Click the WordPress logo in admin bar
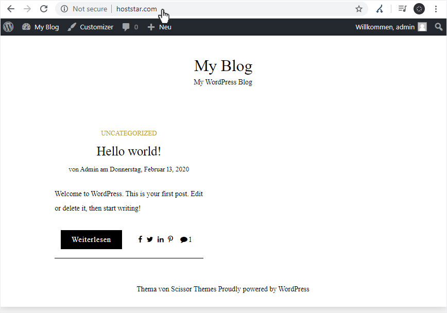This screenshot has height=313, width=447. [8, 27]
